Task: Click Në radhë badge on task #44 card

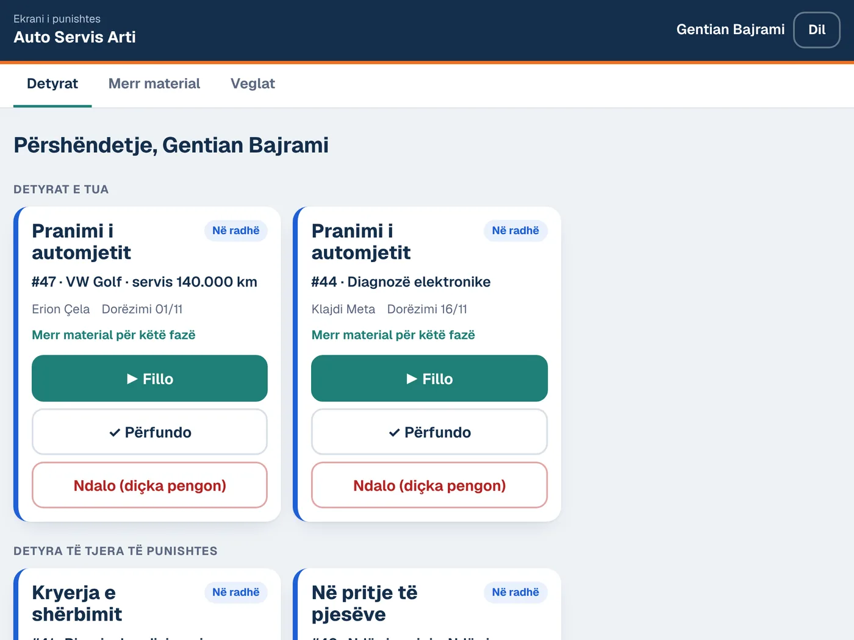Action: 515,230
